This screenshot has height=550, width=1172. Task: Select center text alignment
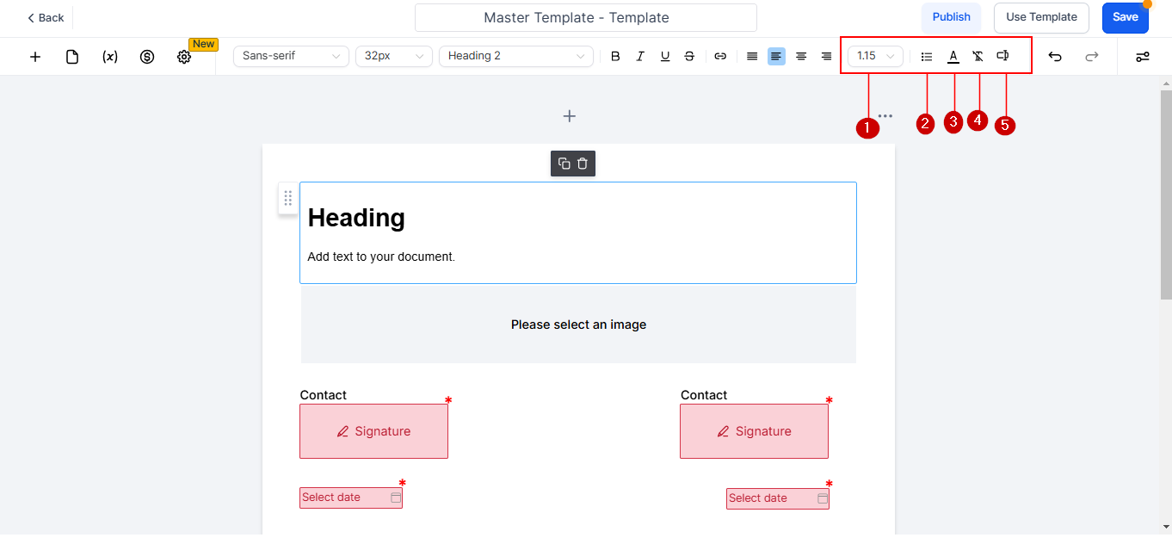pos(801,56)
